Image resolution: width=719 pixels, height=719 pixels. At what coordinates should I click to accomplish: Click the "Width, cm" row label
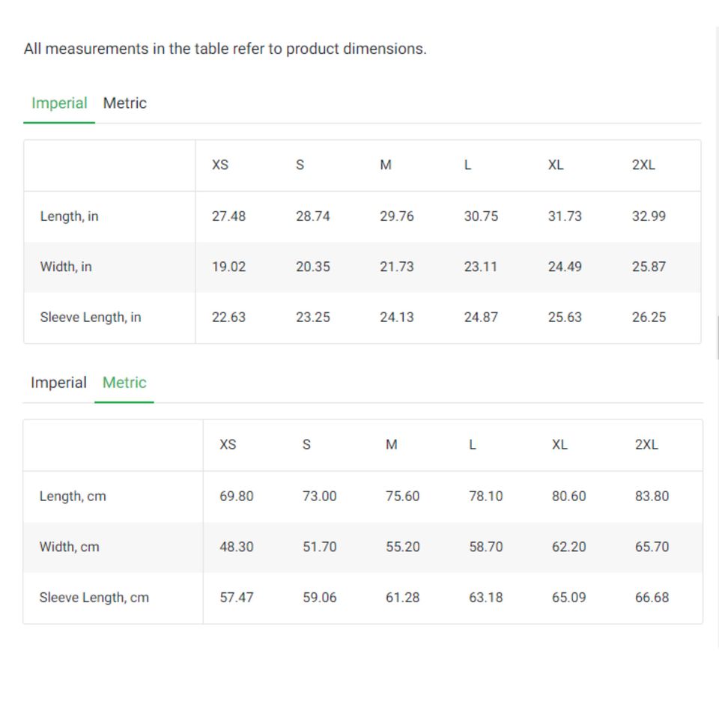coord(69,547)
